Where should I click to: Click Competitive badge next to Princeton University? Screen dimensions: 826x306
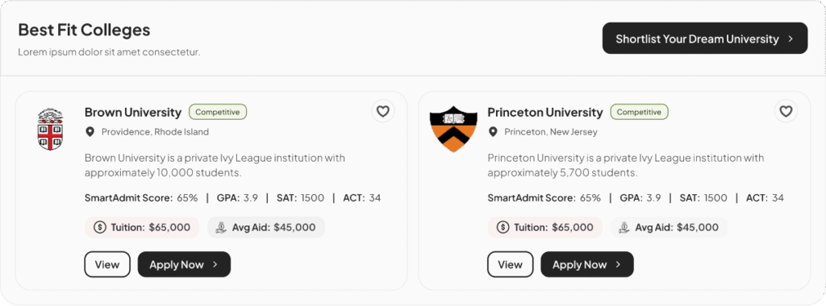[640, 112]
